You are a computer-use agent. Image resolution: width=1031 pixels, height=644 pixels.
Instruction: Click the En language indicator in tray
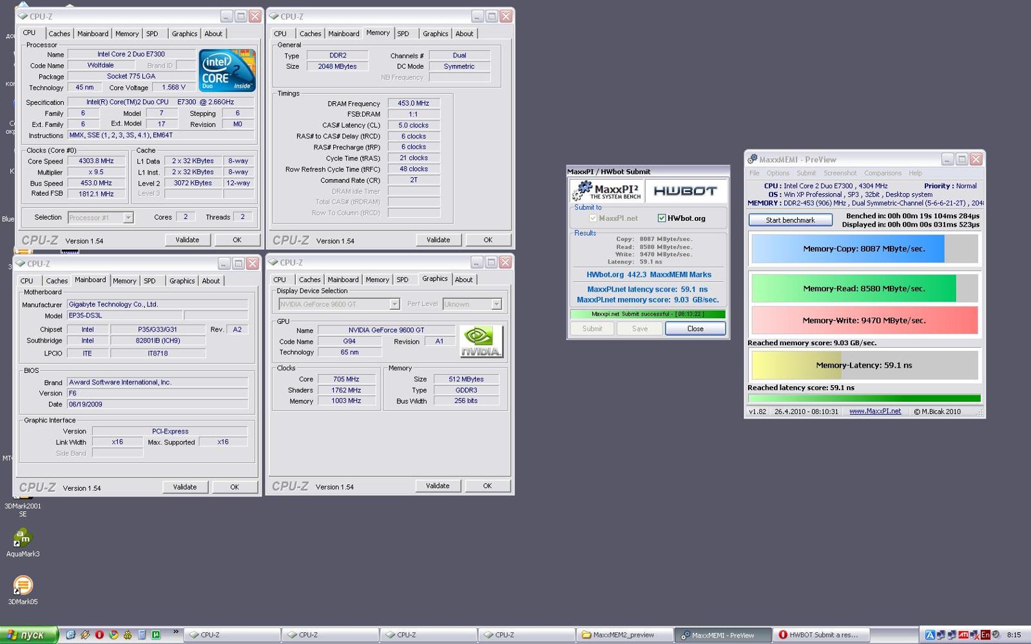click(985, 635)
